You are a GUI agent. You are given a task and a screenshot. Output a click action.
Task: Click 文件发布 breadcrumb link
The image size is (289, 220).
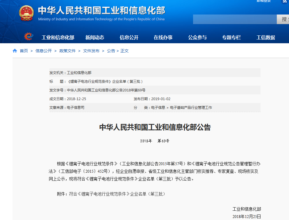pyautogui.click(x=91, y=51)
